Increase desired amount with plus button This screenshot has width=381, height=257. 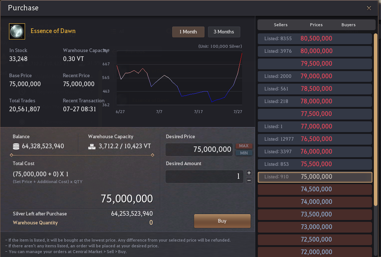point(249,173)
